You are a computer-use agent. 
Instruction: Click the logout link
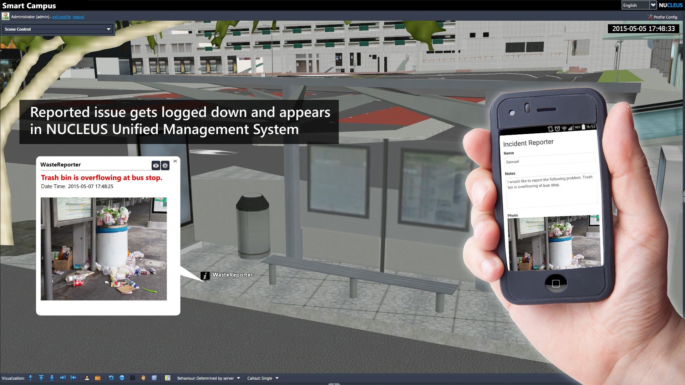(78, 17)
